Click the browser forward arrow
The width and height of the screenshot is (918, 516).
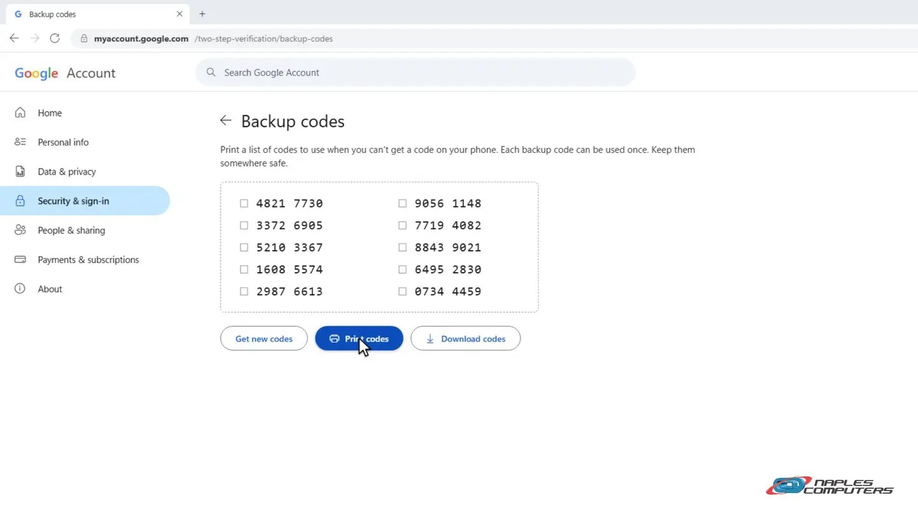coord(34,38)
